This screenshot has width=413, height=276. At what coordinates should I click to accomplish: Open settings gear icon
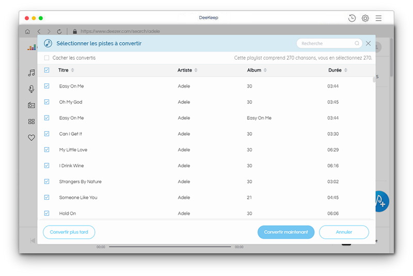pyautogui.click(x=365, y=18)
